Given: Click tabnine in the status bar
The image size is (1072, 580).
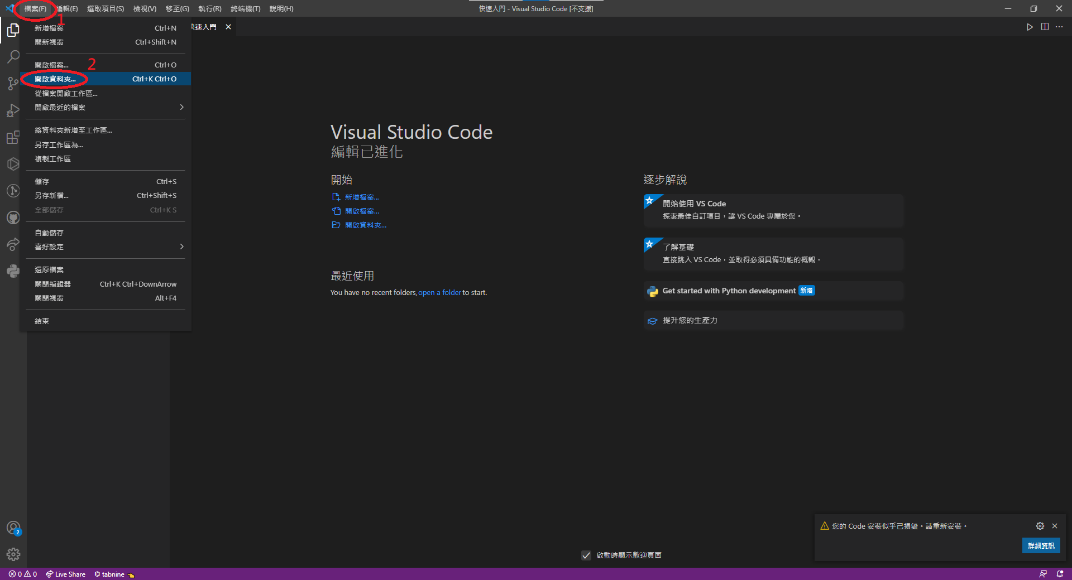Looking at the screenshot, I should coord(114,574).
